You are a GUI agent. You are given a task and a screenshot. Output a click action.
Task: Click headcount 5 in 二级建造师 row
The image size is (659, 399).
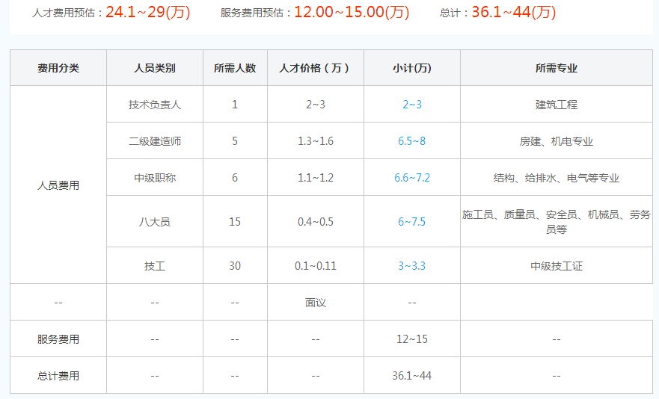tap(235, 141)
